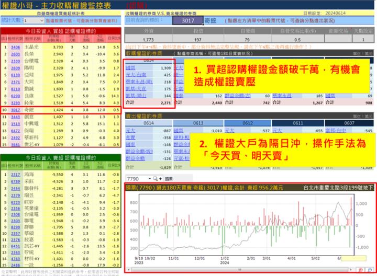Click sell broker 國票 with -1,010
This screenshot has height=276, width=377.
coord(179,131)
